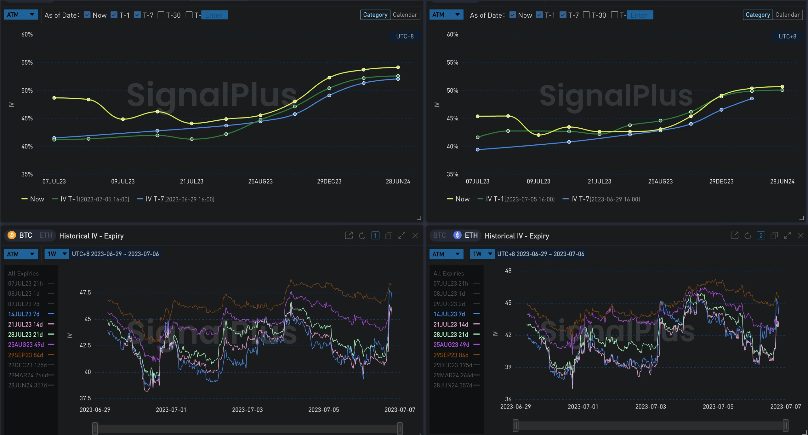The image size is (808, 435).
Task: Open ATM dropdown in top-left term structure chart
Action: (x=21, y=15)
